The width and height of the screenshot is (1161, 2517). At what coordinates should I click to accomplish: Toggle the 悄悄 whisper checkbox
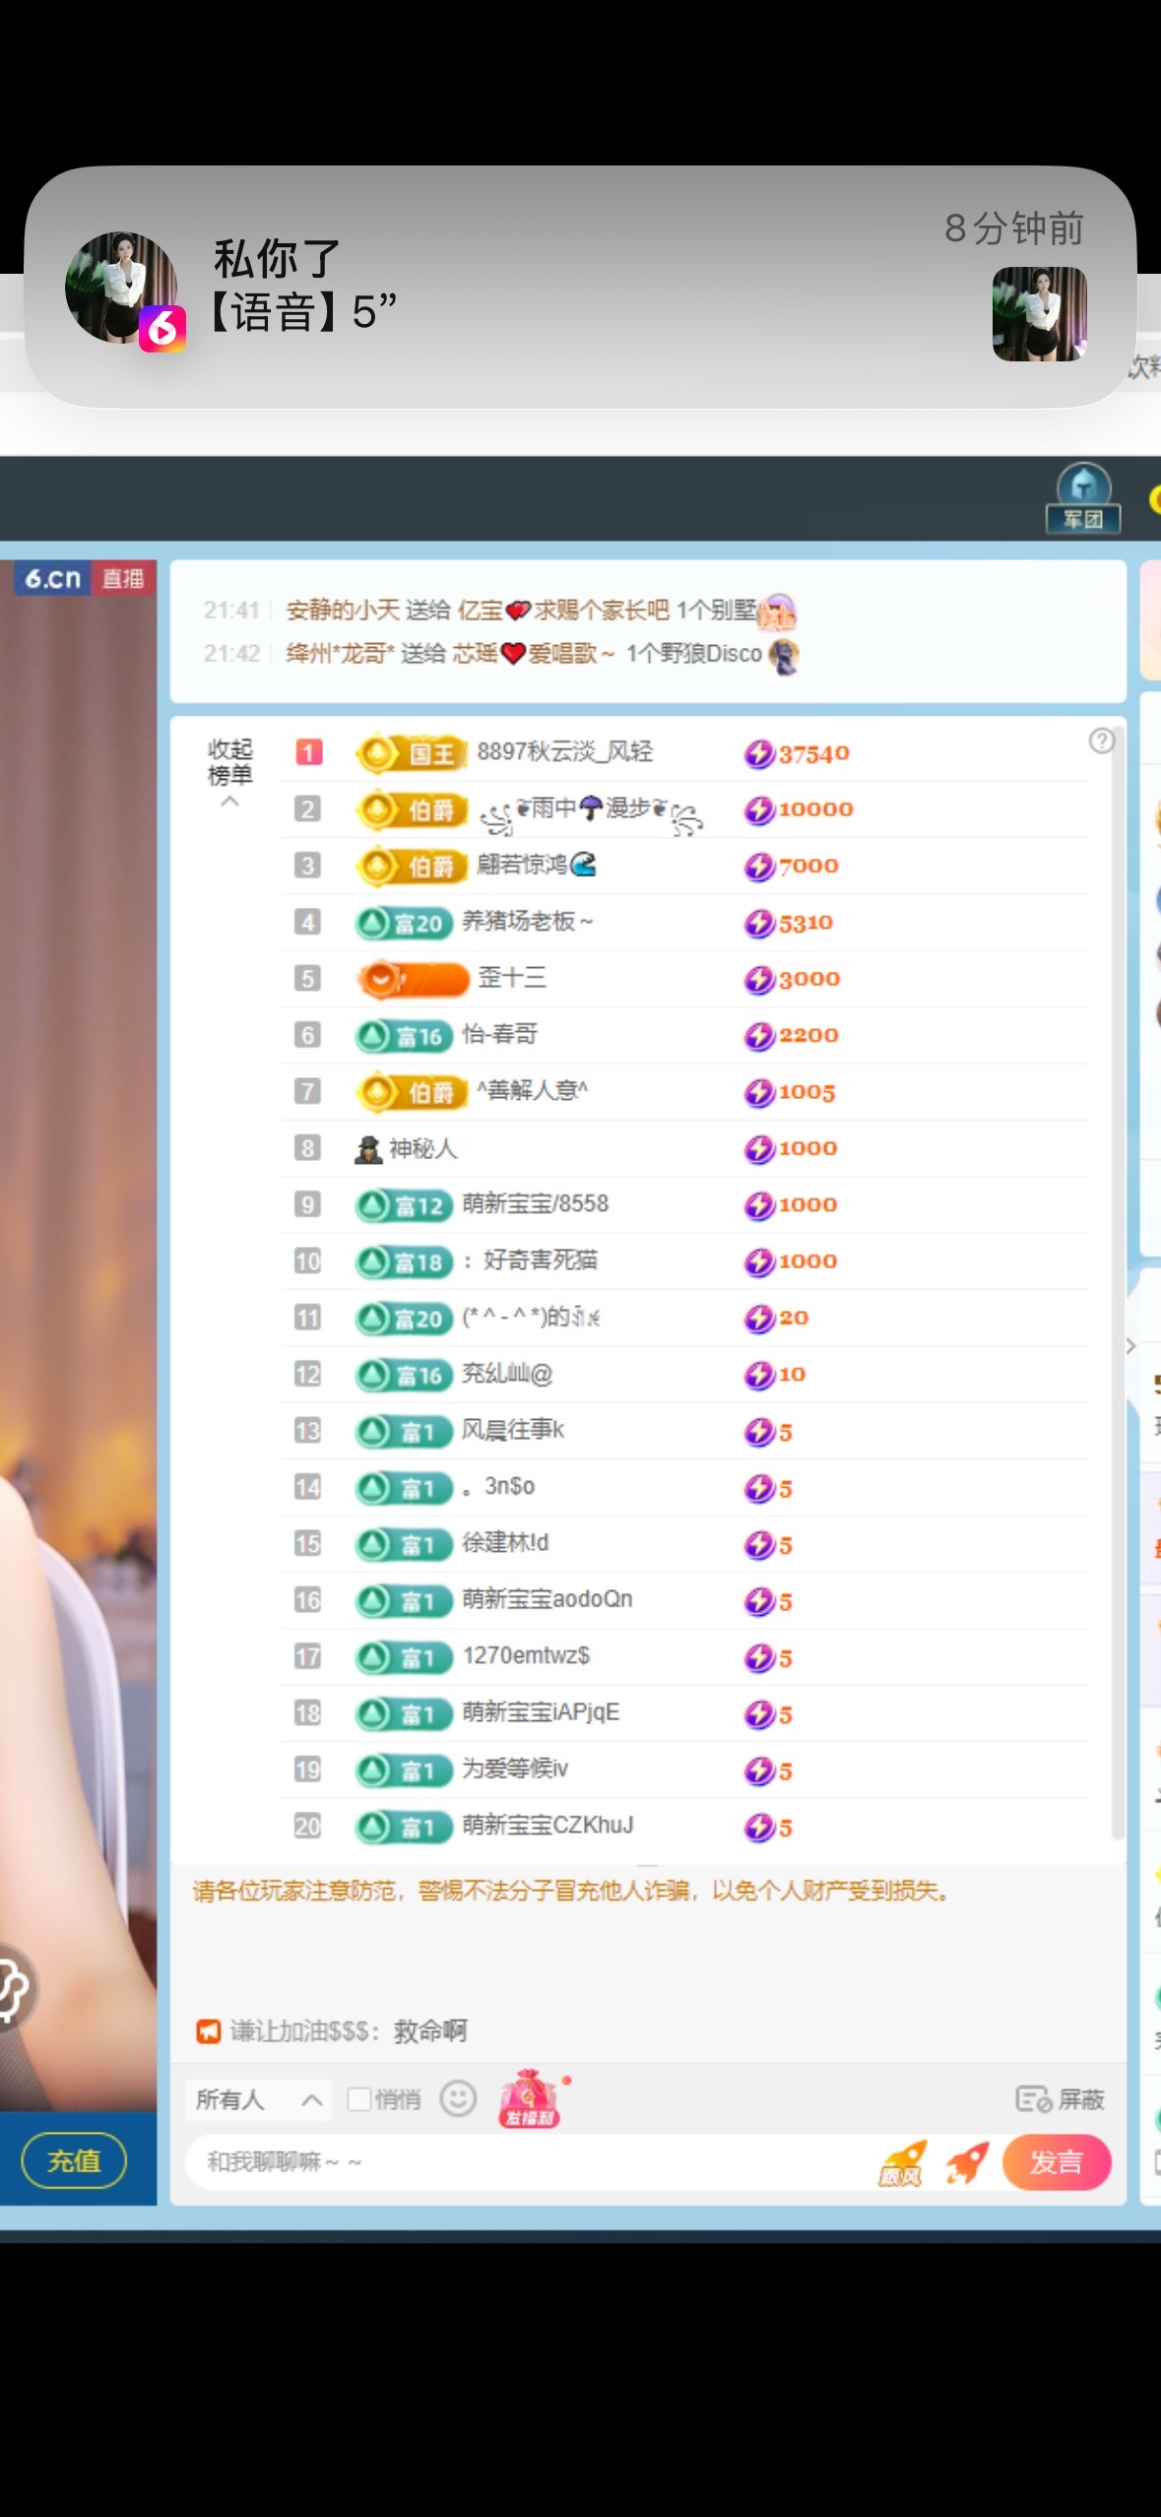click(x=359, y=2099)
